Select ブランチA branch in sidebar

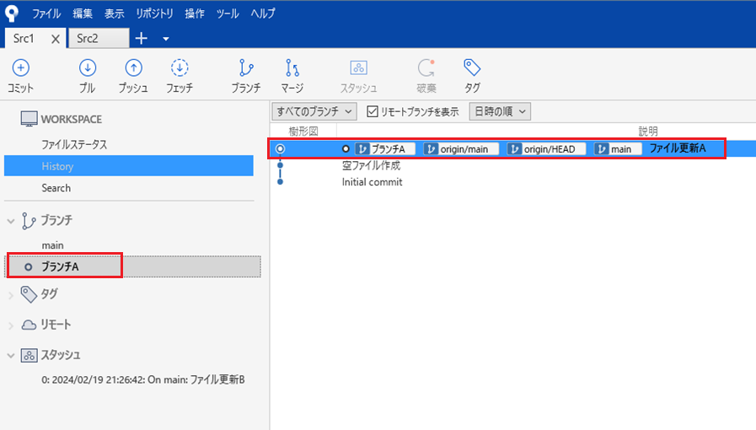[x=132, y=266]
